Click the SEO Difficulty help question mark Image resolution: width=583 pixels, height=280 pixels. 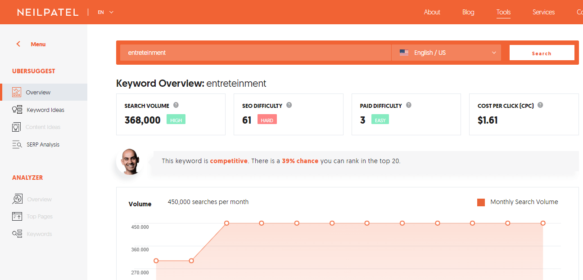[x=289, y=105]
